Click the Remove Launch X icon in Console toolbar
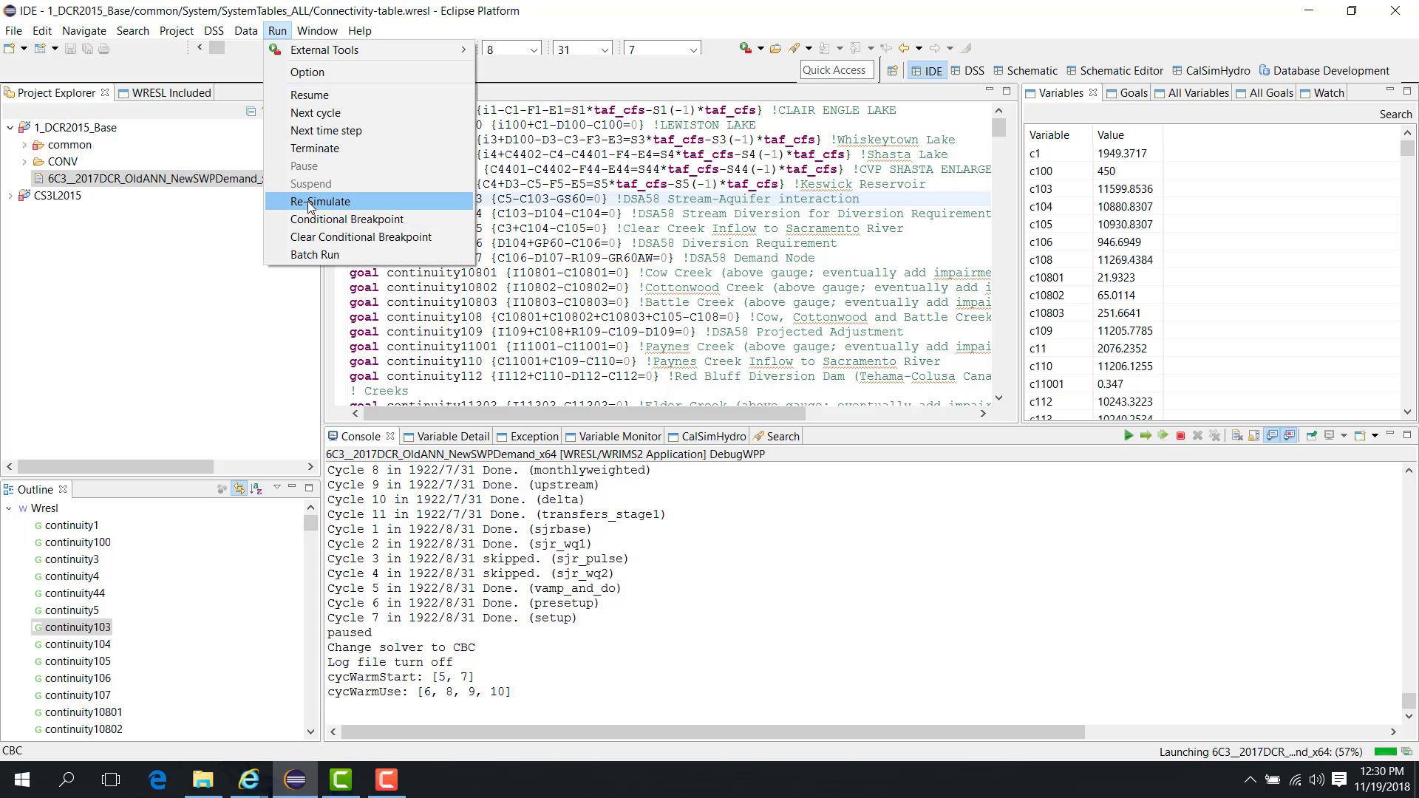Image resolution: width=1419 pixels, height=798 pixels. point(1197,436)
